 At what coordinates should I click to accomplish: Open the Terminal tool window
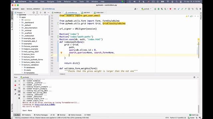61,115
